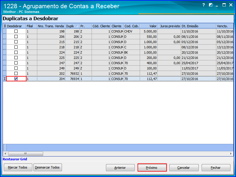The width and height of the screenshot is (236, 177).
Task: Click the horizontal scrollbar left arrow
Action: tap(5, 154)
